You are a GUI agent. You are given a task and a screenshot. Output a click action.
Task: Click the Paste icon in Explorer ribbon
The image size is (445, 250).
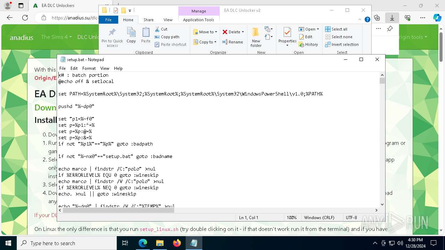[x=146, y=35]
